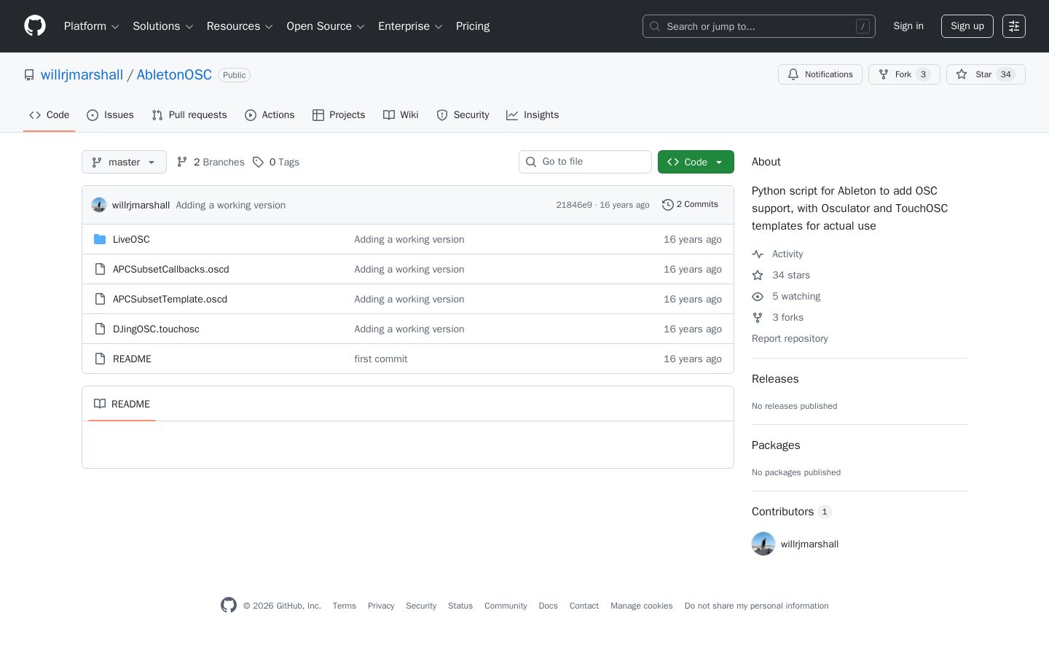
Task: Switch to the Code tab
Action: tap(50, 115)
